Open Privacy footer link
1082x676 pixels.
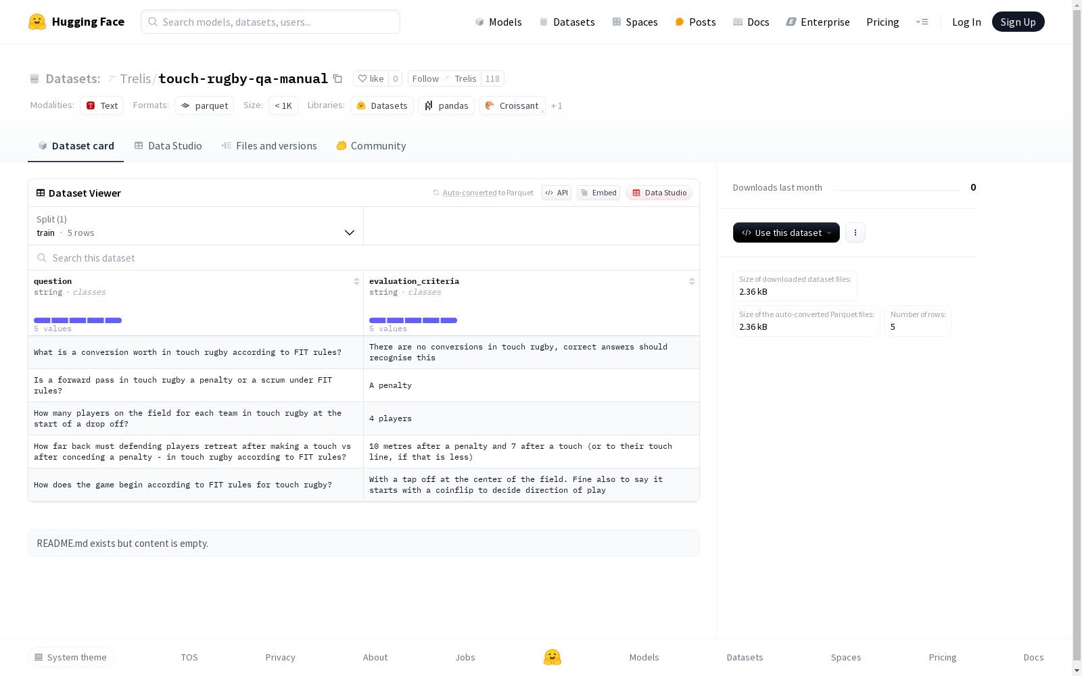pos(281,657)
